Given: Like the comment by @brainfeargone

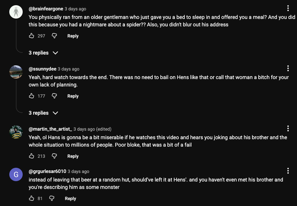Looking at the screenshot, I should coord(32,36).
